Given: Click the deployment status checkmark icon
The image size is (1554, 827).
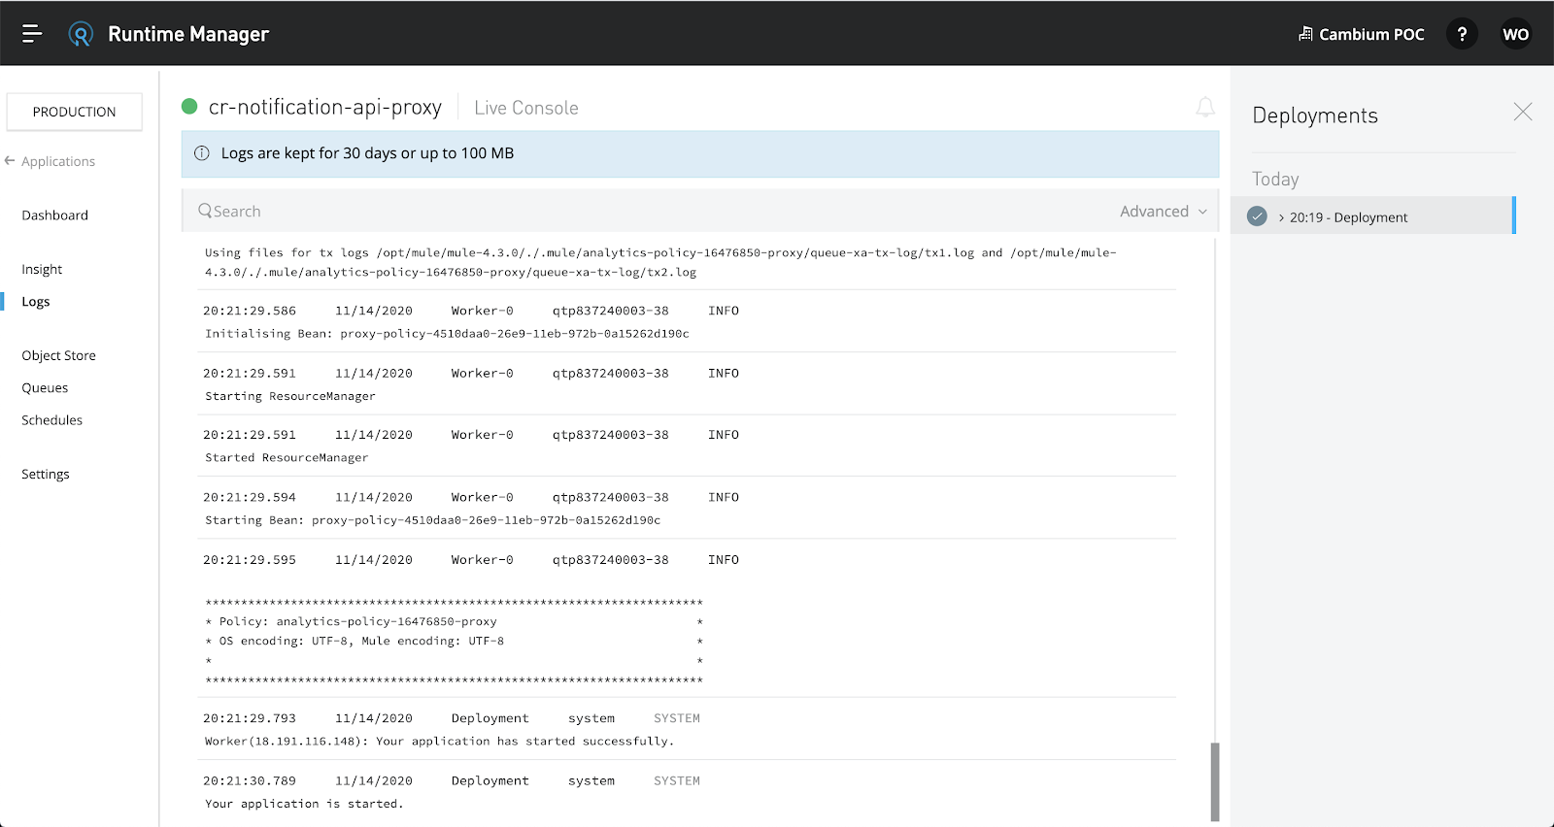Looking at the screenshot, I should point(1257,216).
